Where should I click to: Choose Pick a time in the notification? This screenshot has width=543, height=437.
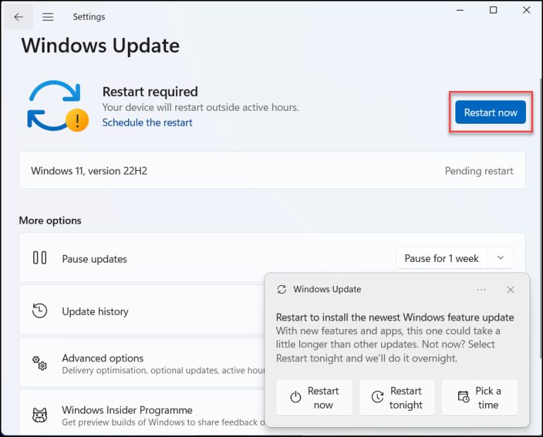click(x=479, y=397)
